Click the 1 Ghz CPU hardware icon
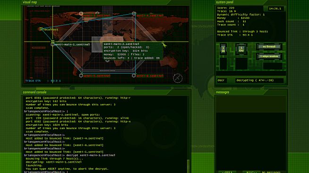Image resolution: width=309 pixels, height=173 pixels. [x=241, y=49]
